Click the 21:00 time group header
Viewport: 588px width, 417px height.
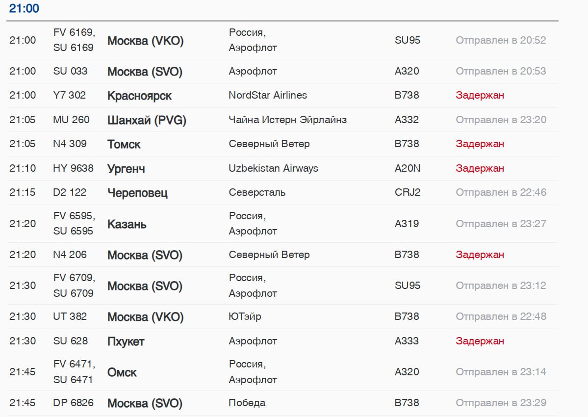[24, 8]
